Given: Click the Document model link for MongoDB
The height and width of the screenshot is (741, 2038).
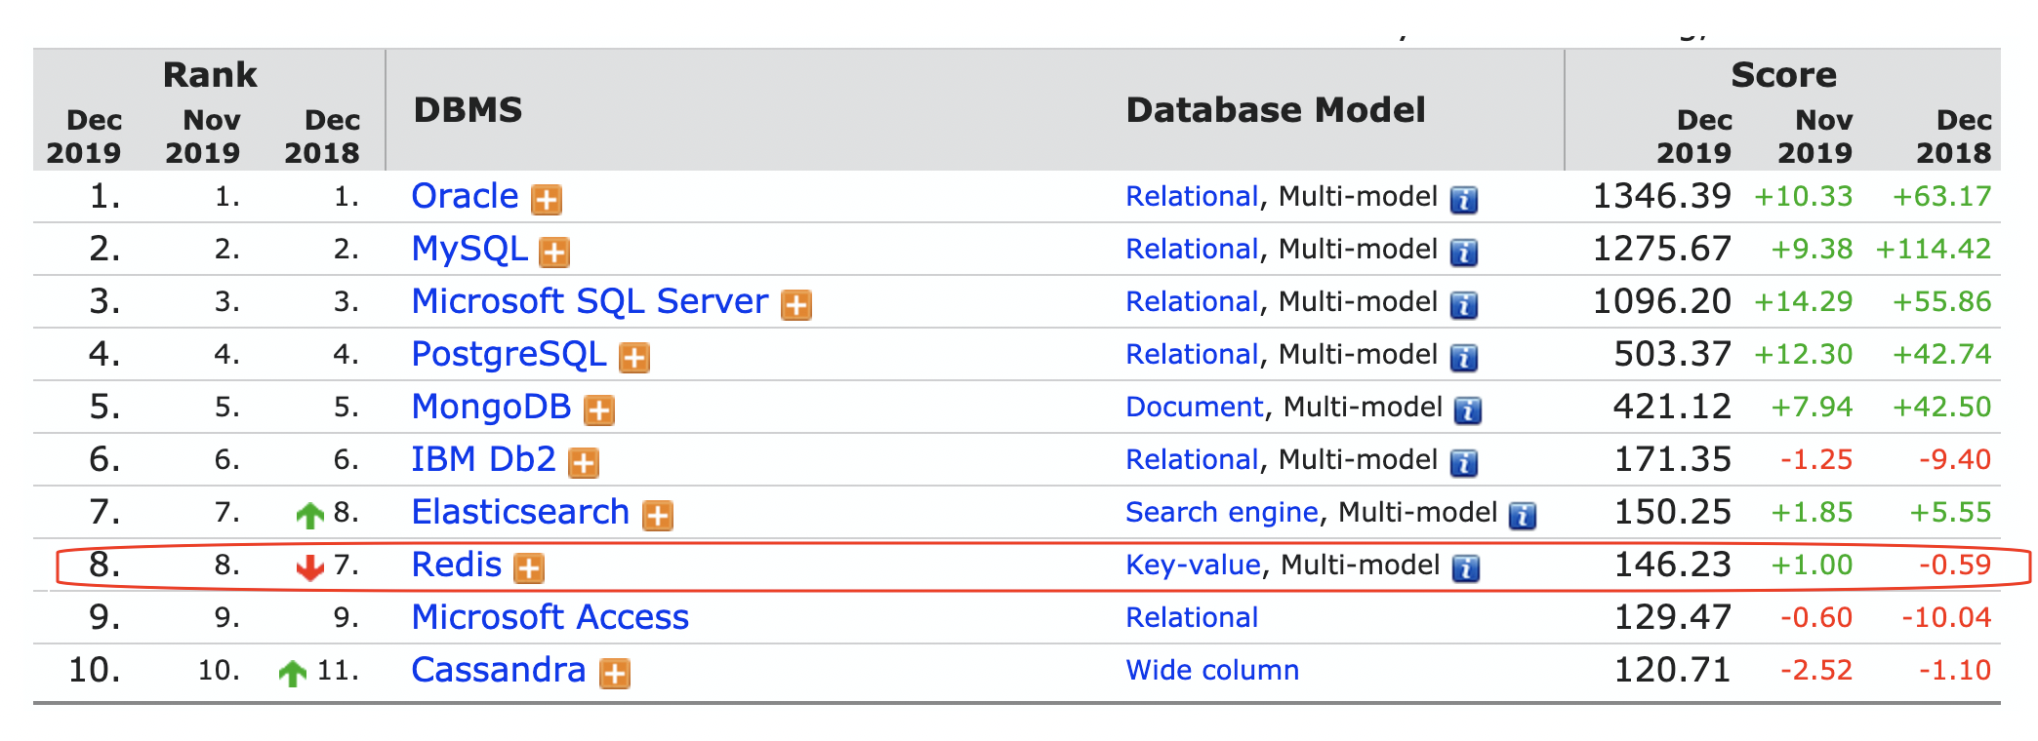Looking at the screenshot, I should tap(1195, 408).
